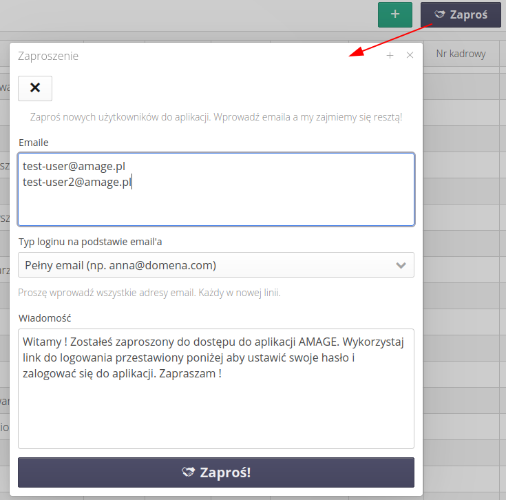Viewport: 506px width, 500px height.
Task: Place cursor on test-user@amage.pl line
Action: (74, 166)
